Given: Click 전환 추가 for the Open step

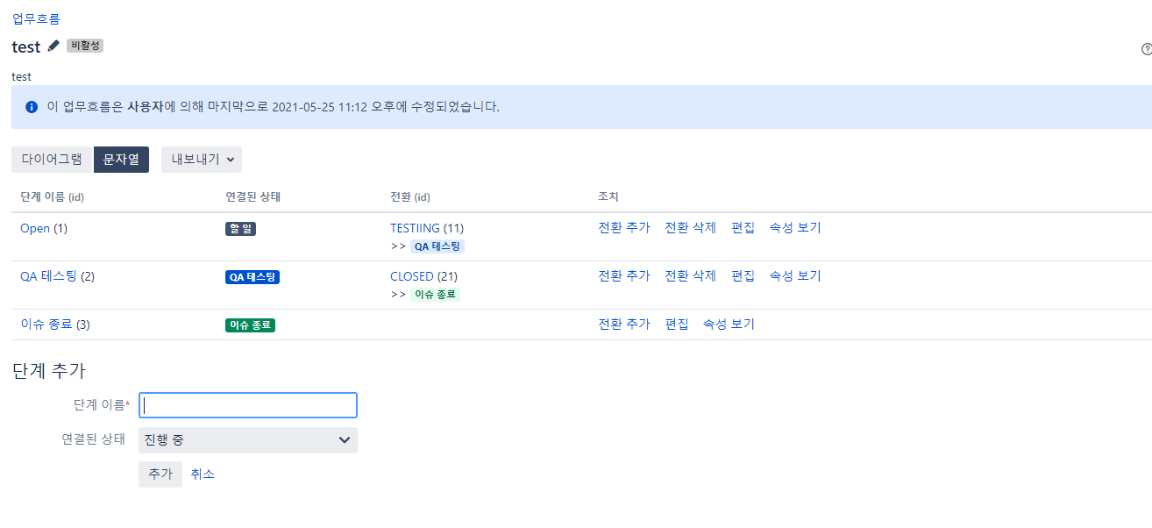Looking at the screenshot, I should point(622,227).
